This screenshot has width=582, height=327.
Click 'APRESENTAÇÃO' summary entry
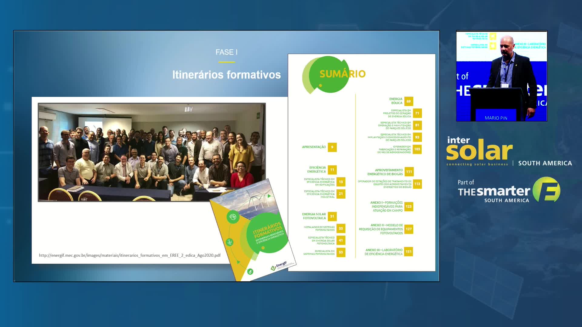tap(314, 147)
